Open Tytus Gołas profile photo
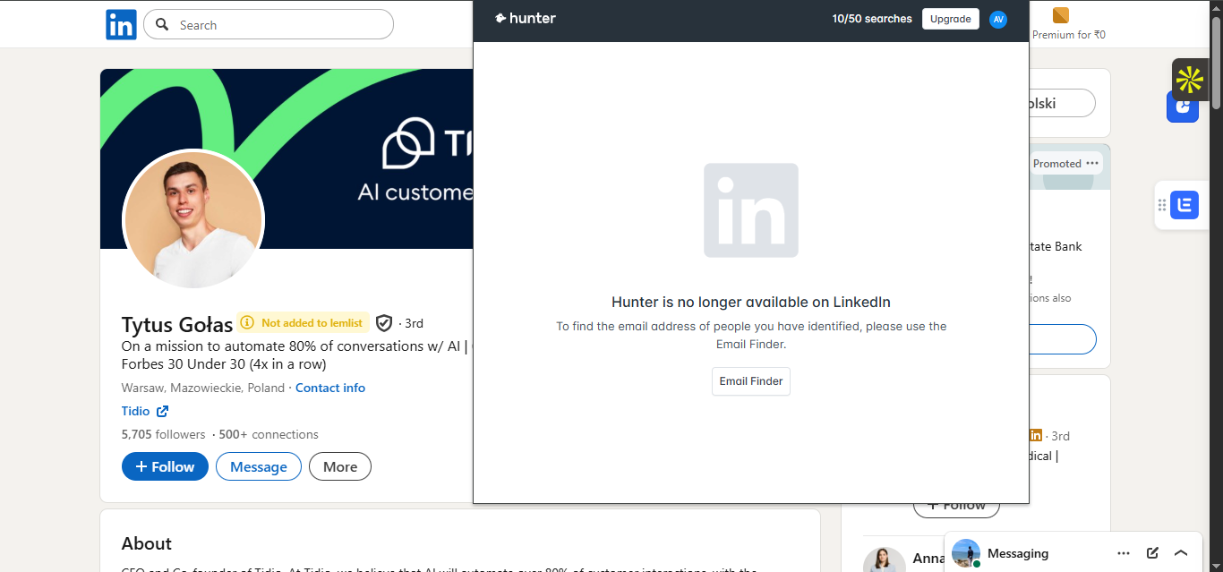The width and height of the screenshot is (1223, 572). point(193,219)
